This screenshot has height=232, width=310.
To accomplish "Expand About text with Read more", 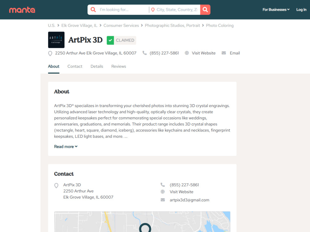I will [66, 147].
